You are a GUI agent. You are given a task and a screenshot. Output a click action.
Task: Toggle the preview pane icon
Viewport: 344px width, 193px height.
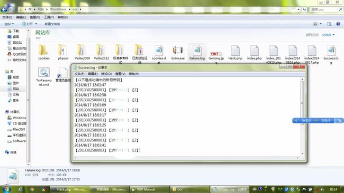pos(329,24)
